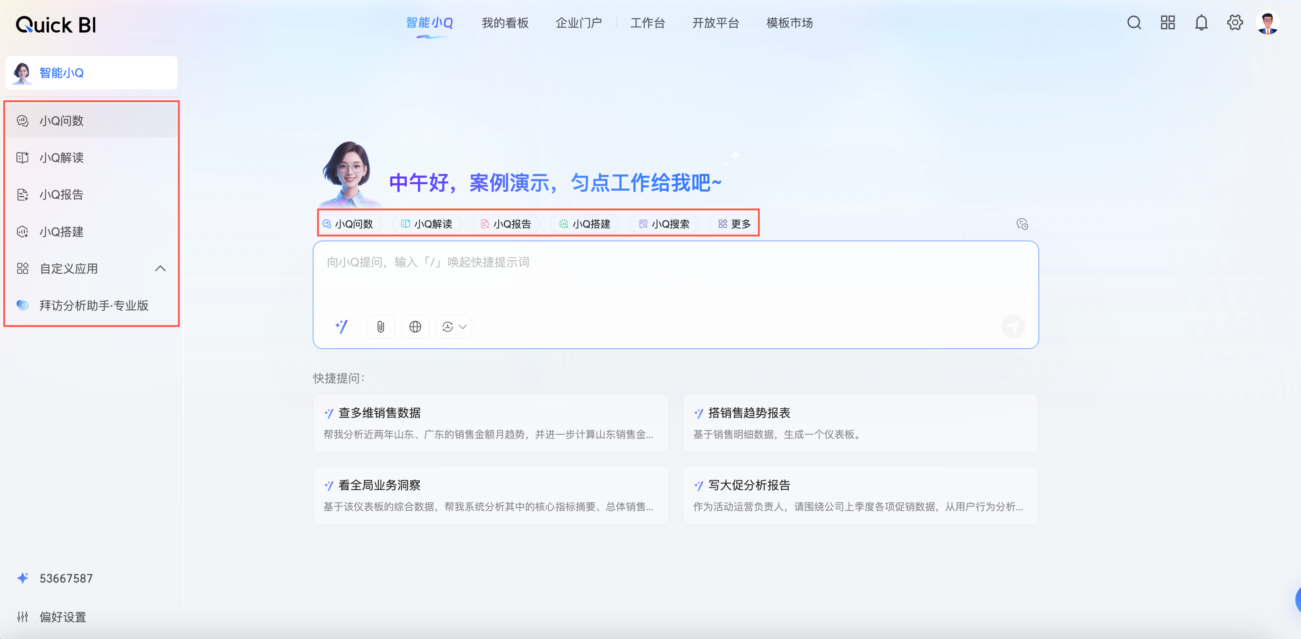Click the magic wand prompt icon in input box
Screen dimensions: 1301x639
tap(342, 327)
